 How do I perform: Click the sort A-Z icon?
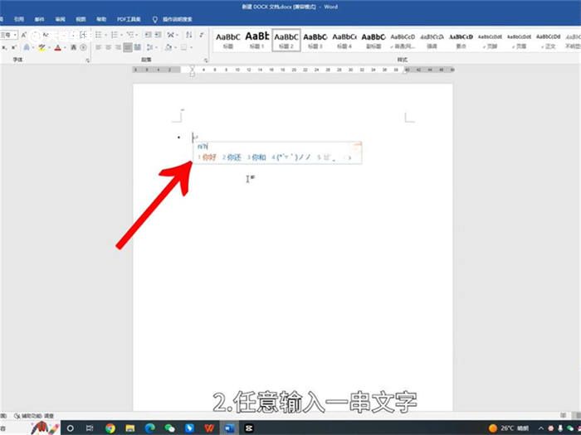pyautogui.click(x=189, y=35)
